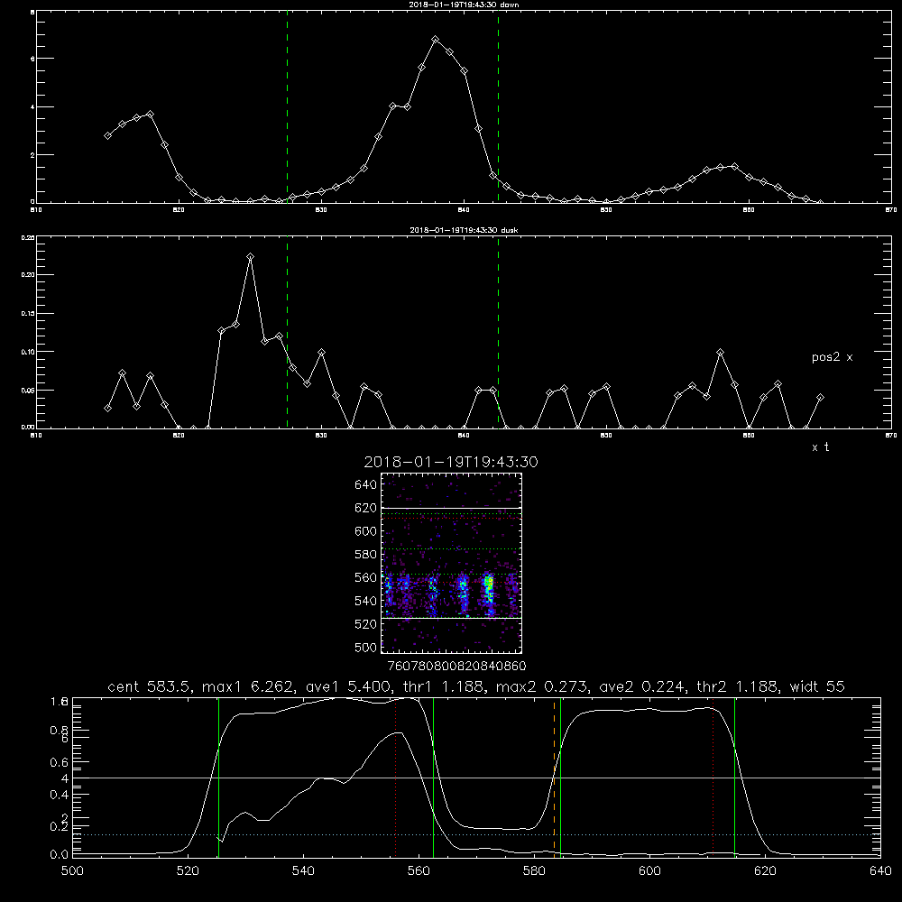
Task: Click the "640" label on spectrogram y-axis
Action: click(x=366, y=485)
